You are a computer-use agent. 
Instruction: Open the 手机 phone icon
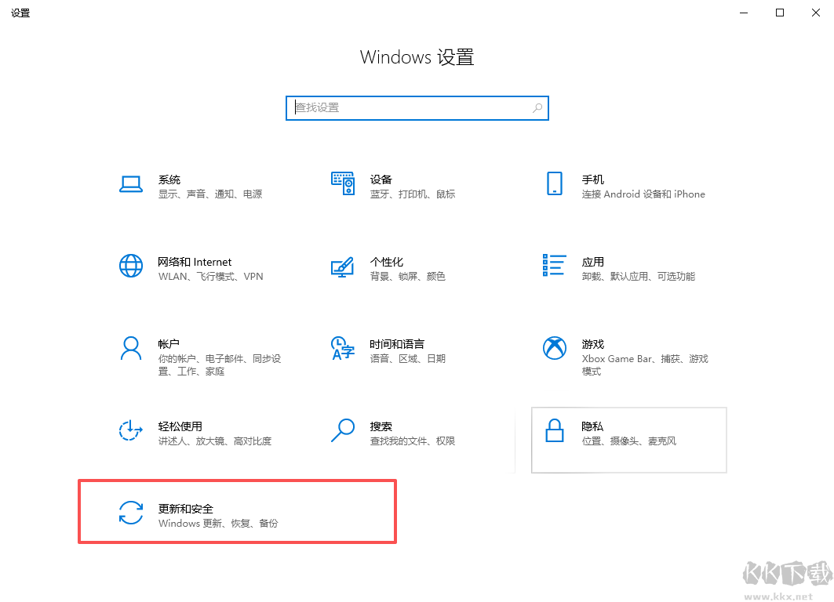coord(554,183)
